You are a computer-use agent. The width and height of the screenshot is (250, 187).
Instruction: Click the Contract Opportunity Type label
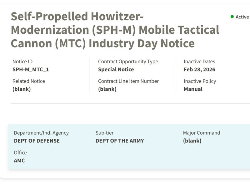[x=128, y=62]
